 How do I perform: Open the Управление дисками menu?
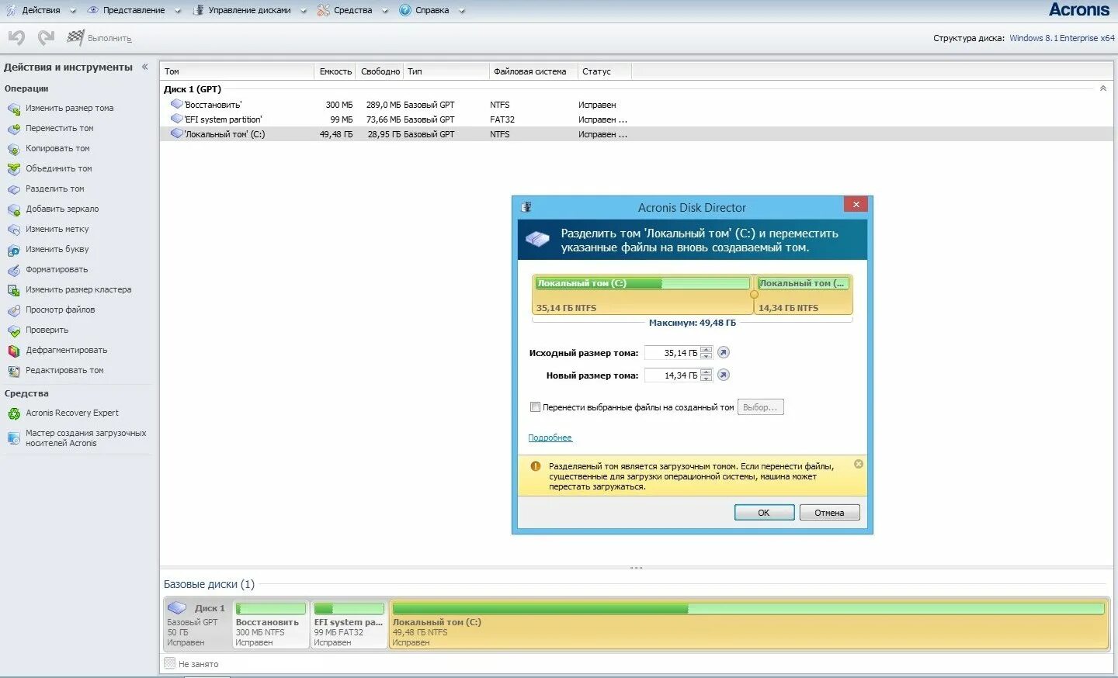click(249, 10)
